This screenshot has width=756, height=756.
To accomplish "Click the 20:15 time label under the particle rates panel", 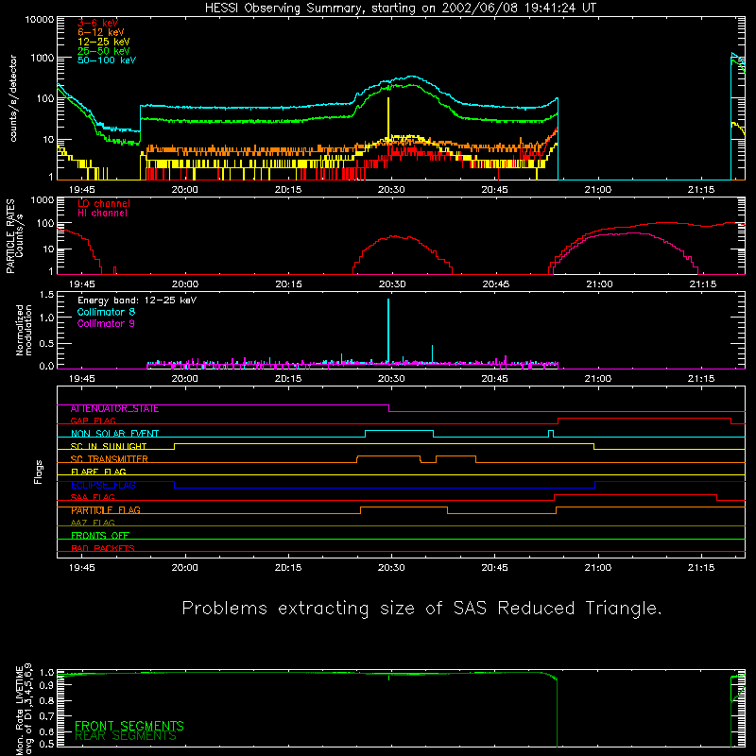I will [289, 284].
